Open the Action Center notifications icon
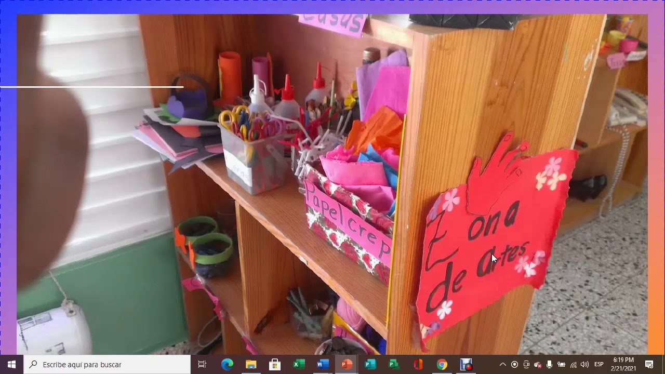This screenshot has height=374, width=665. (x=649, y=365)
